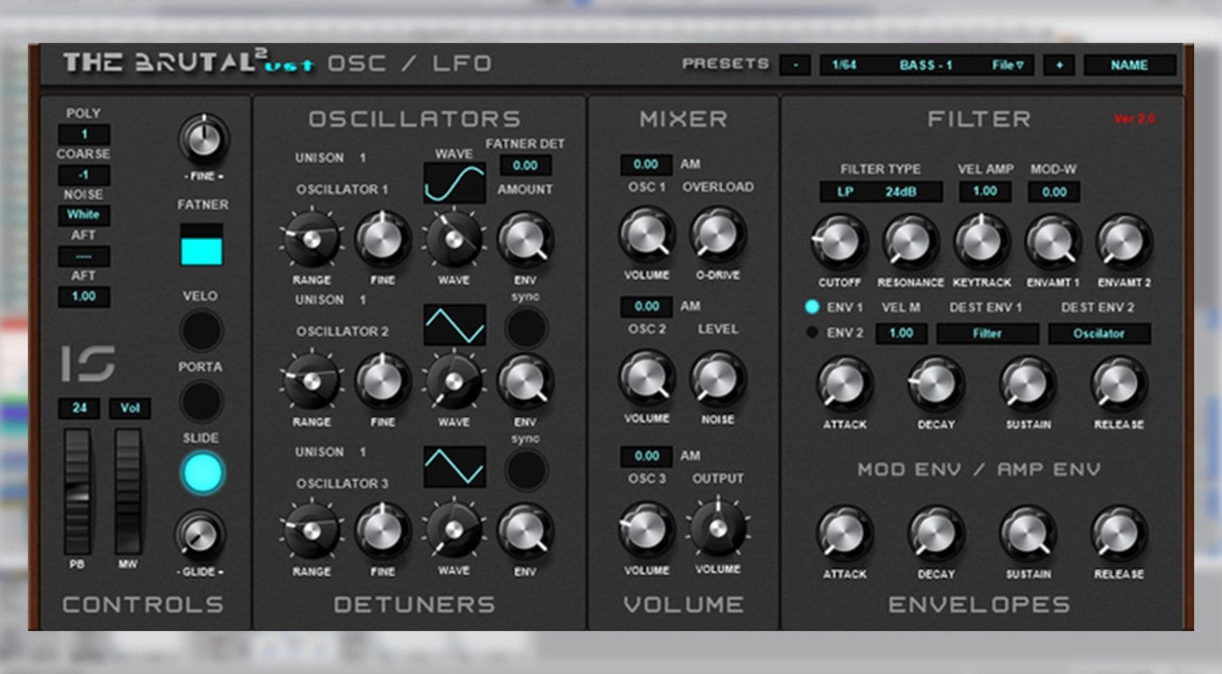Image resolution: width=1222 pixels, height=674 pixels.
Task: Click the RESONANCE knob
Action: [910, 242]
